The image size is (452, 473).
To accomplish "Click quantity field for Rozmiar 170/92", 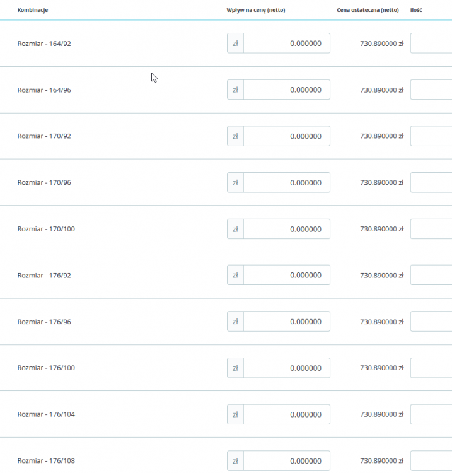I will tap(431, 136).
